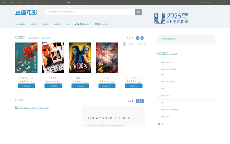This screenshot has width=230, height=144.
Task: Open the nav link containing an ampersand
Action: tap(20, 24)
